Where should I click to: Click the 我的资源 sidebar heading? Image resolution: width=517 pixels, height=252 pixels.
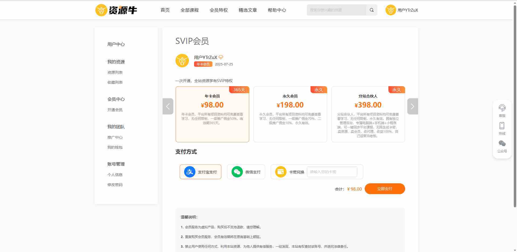pyautogui.click(x=116, y=62)
